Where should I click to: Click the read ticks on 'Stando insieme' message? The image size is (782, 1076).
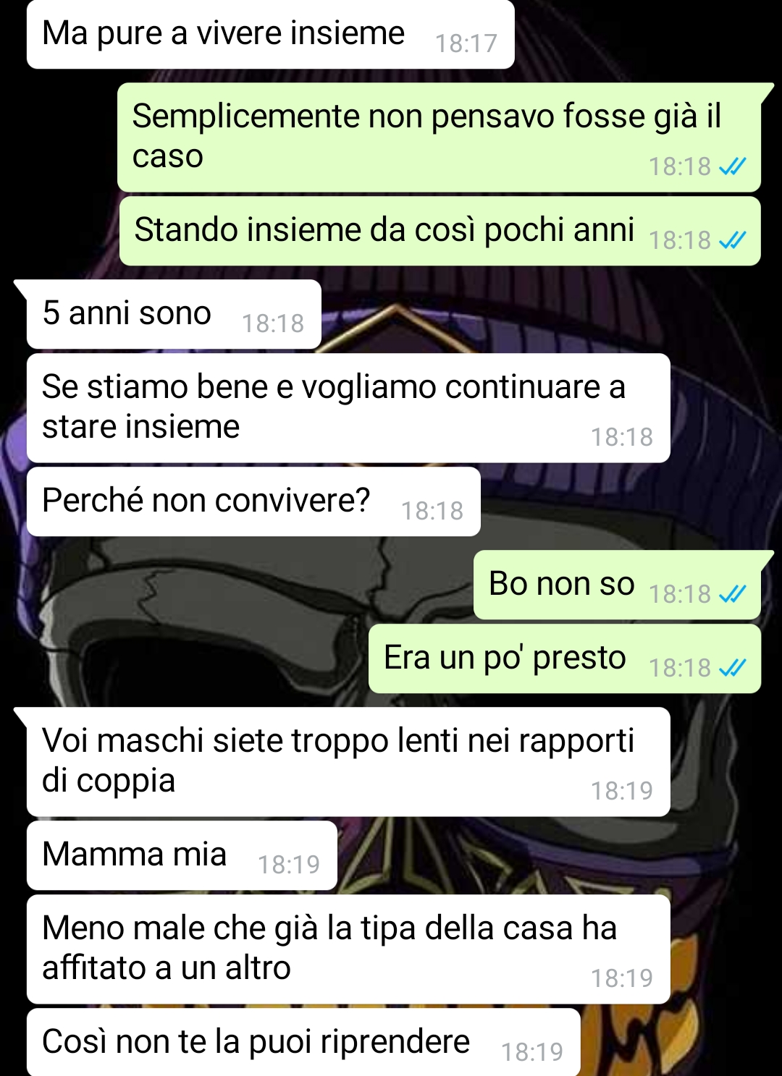[x=732, y=240]
